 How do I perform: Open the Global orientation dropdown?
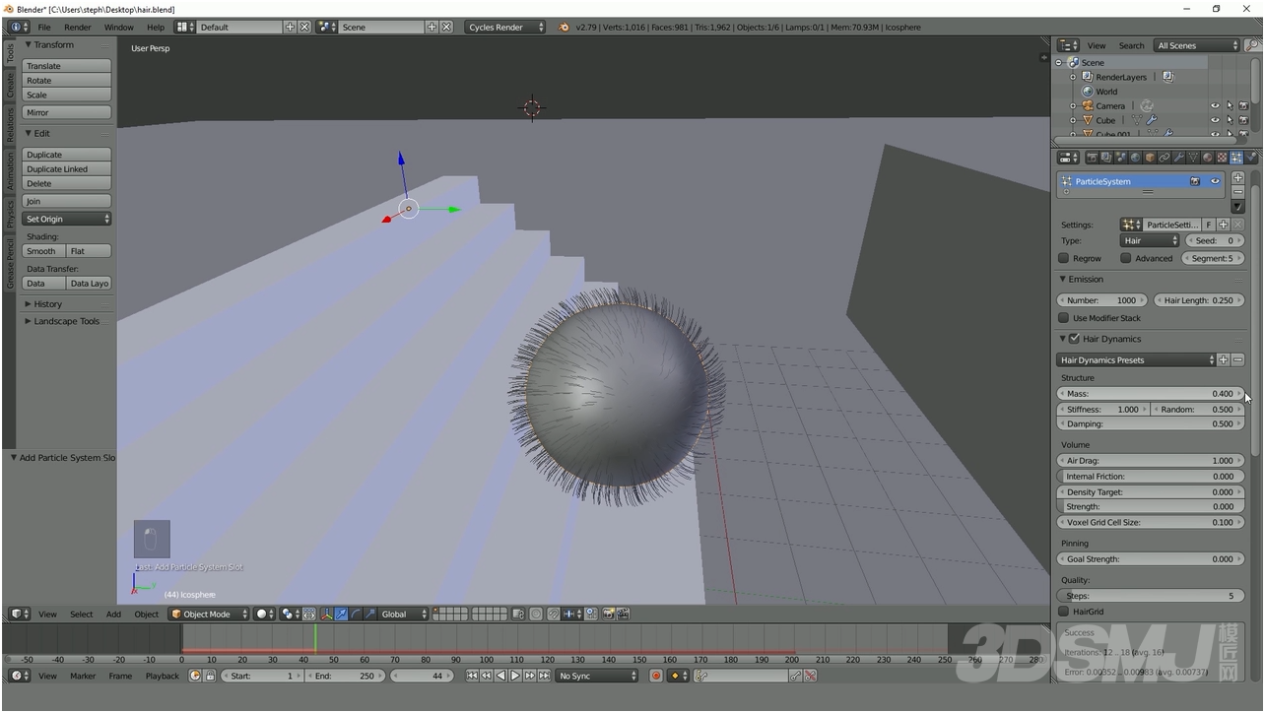(405, 614)
